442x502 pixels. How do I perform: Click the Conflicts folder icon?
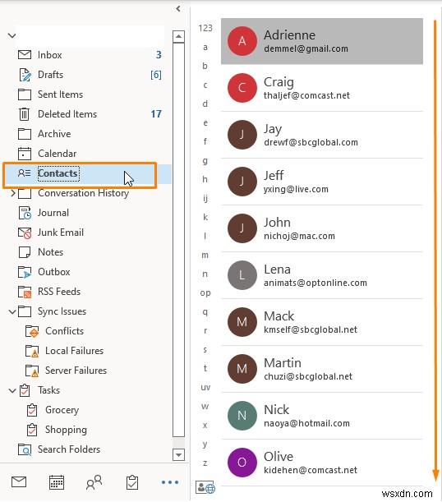pyautogui.click(x=32, y=331)
